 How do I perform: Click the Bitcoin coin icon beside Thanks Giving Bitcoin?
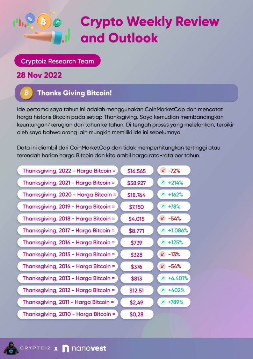[27, 93]
